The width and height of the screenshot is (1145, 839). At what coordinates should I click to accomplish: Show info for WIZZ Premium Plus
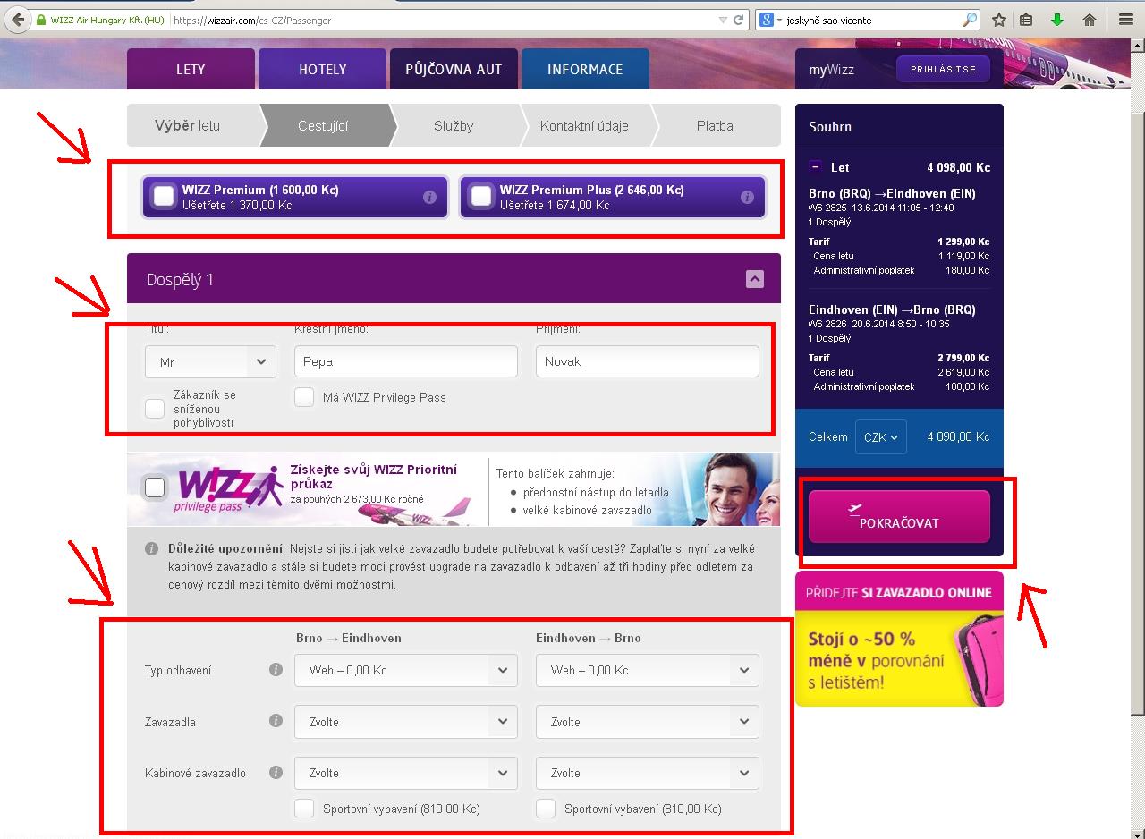747,197
